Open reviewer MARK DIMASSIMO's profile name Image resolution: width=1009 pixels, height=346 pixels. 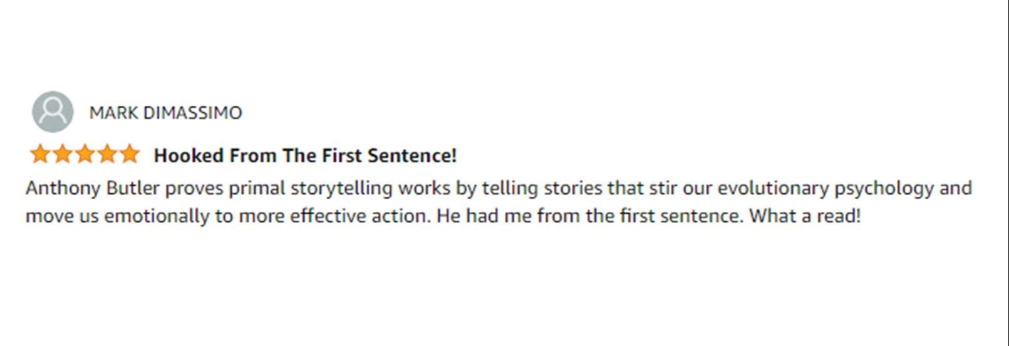pos(165,113)
